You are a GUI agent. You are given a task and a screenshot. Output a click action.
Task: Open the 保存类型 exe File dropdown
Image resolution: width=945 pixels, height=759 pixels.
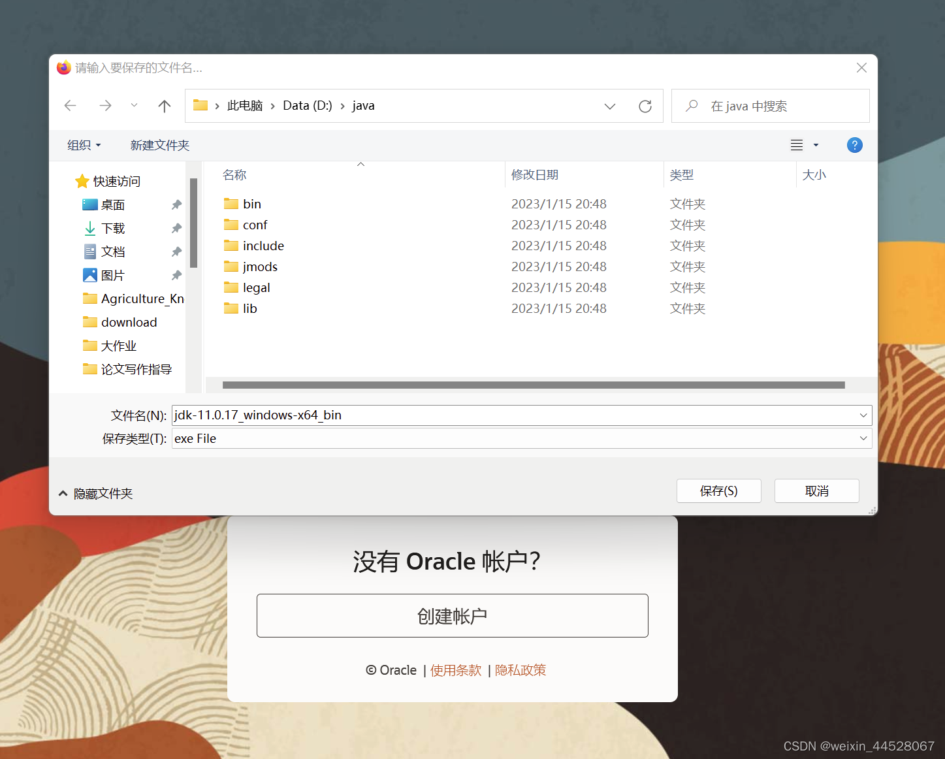coord(522,438)
